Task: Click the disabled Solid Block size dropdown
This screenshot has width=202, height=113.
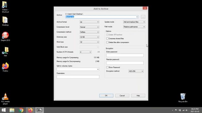Action: (x=89, y=47)
